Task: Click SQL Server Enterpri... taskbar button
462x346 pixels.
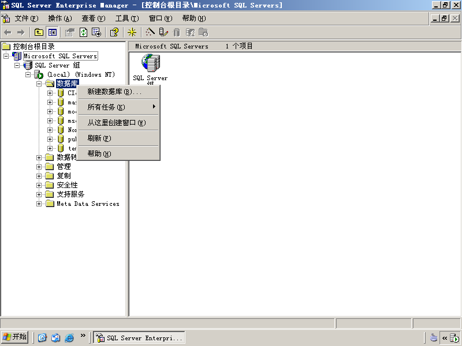Action: coord(139,338)
